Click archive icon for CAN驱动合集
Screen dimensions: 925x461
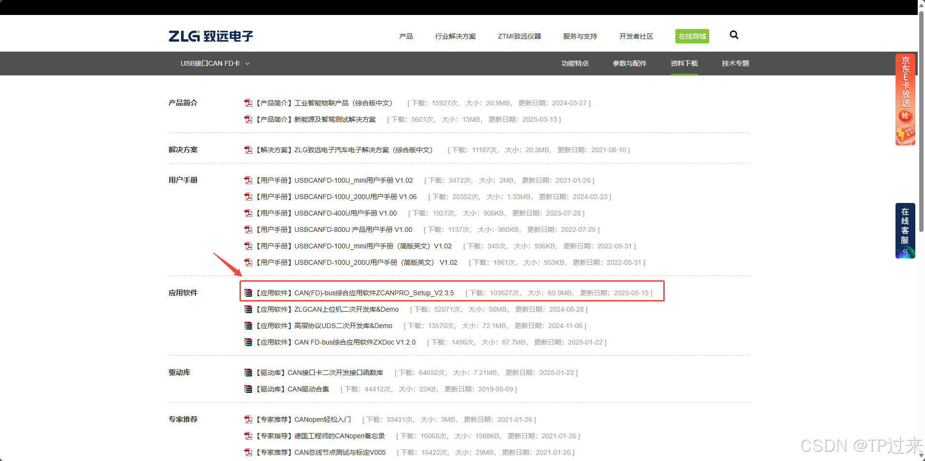[x=248, y=389]
